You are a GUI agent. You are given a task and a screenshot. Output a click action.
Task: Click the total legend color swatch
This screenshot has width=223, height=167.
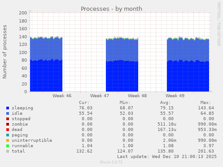tap(8, 151)
